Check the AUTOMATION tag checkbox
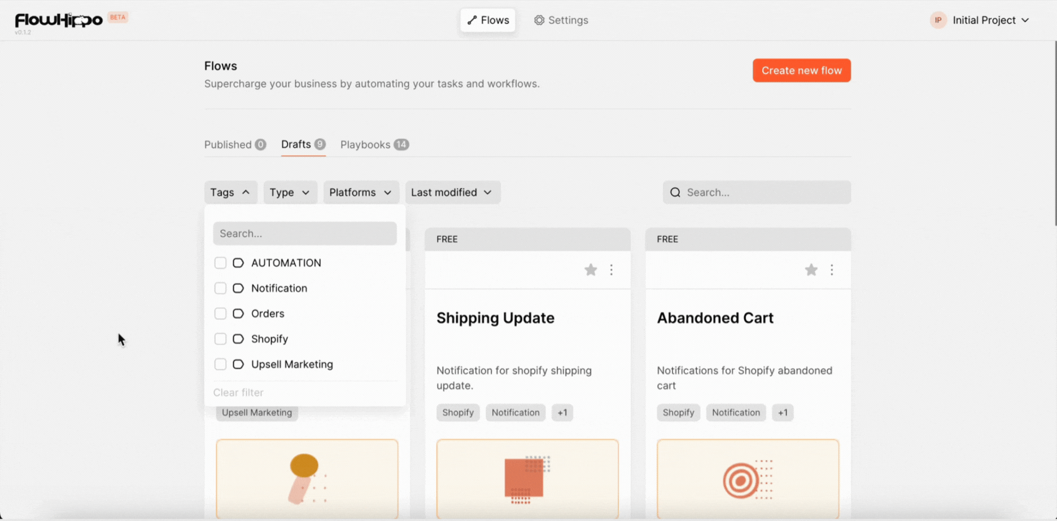Screen dimensions: 1057x521 [x=220, y=263]
